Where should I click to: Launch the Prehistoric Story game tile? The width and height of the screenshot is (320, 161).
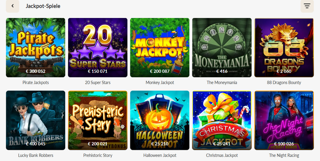[98, 120]
